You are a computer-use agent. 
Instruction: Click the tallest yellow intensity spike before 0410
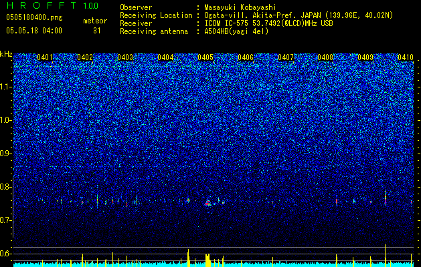click(385, 256)
